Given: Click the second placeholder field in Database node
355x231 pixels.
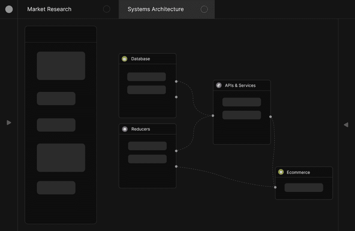Looking at the screenshot, I should [x=147, y=90].
